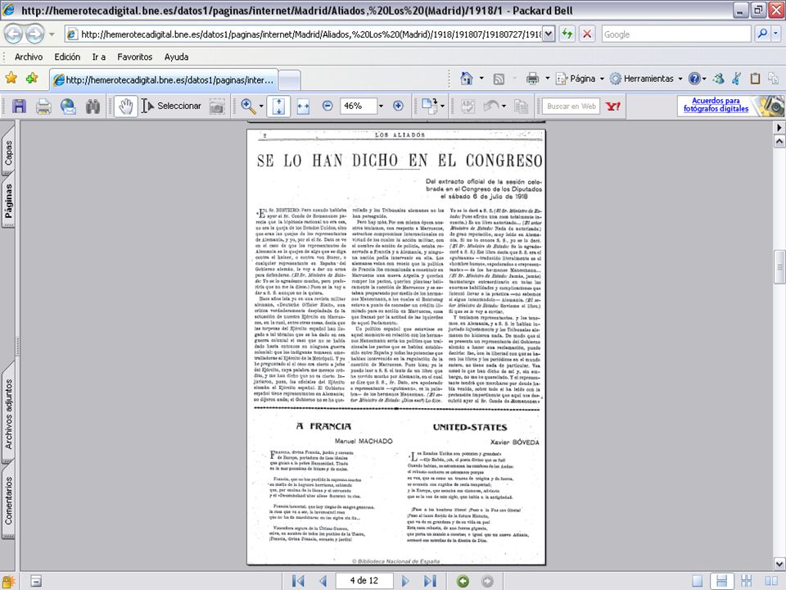The image size is (786, 590).
Task: Activate the Hand tool
Action: pyautogui.click(x=126, y=106)
